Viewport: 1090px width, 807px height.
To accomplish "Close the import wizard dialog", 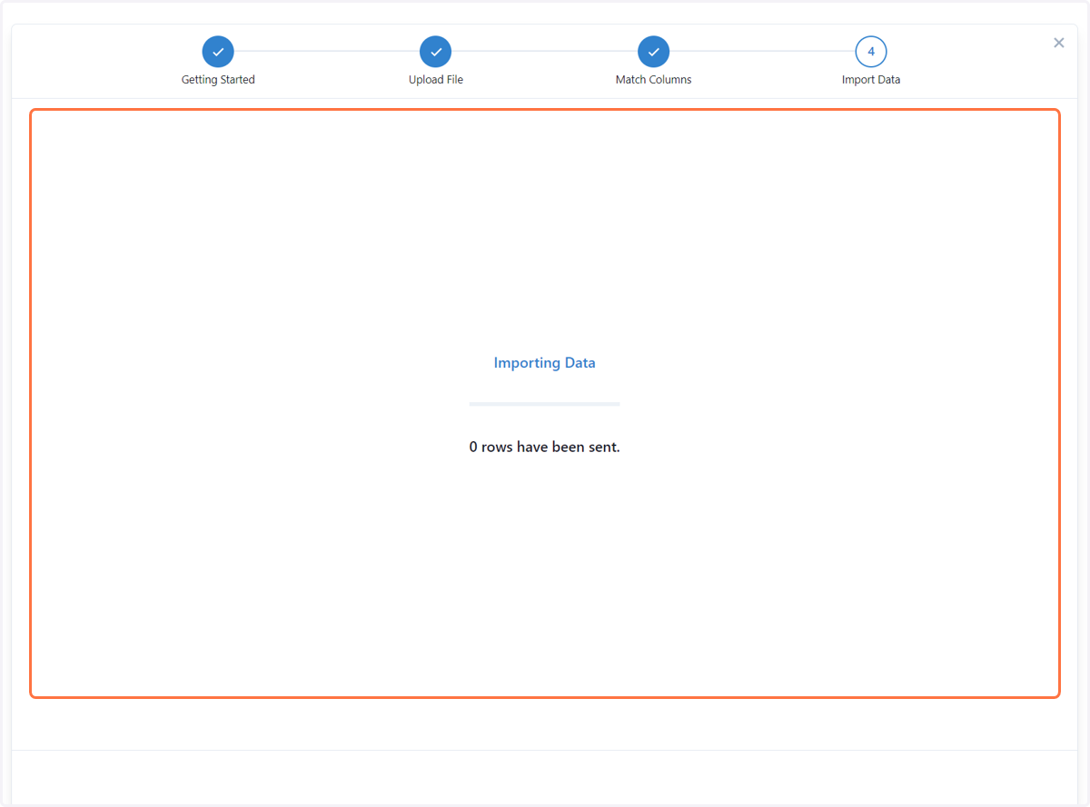I will (1059, 43).
